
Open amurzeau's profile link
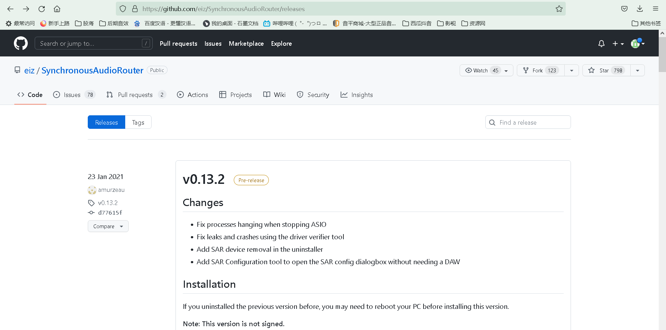[x=111, y=190]
